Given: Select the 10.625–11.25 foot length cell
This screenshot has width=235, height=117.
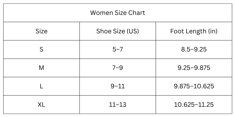Looking at the screenshot, I should click(x=194, y=105).
